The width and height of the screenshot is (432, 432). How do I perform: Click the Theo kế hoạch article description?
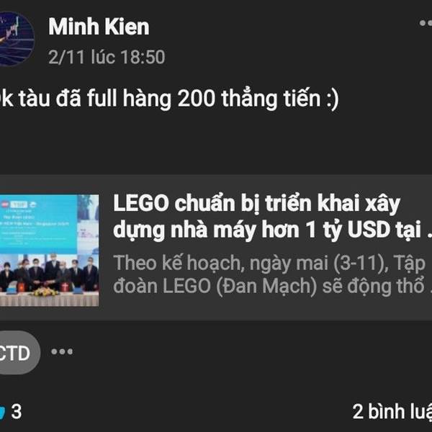(271, 275)
